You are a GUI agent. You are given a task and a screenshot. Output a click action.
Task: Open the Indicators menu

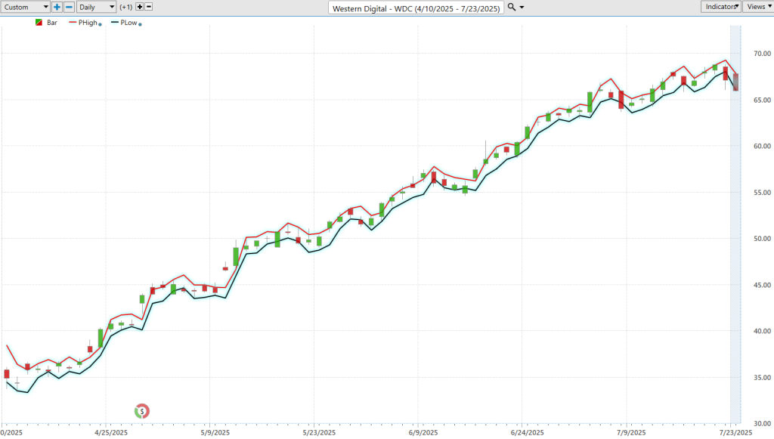[x=721, y=7]
